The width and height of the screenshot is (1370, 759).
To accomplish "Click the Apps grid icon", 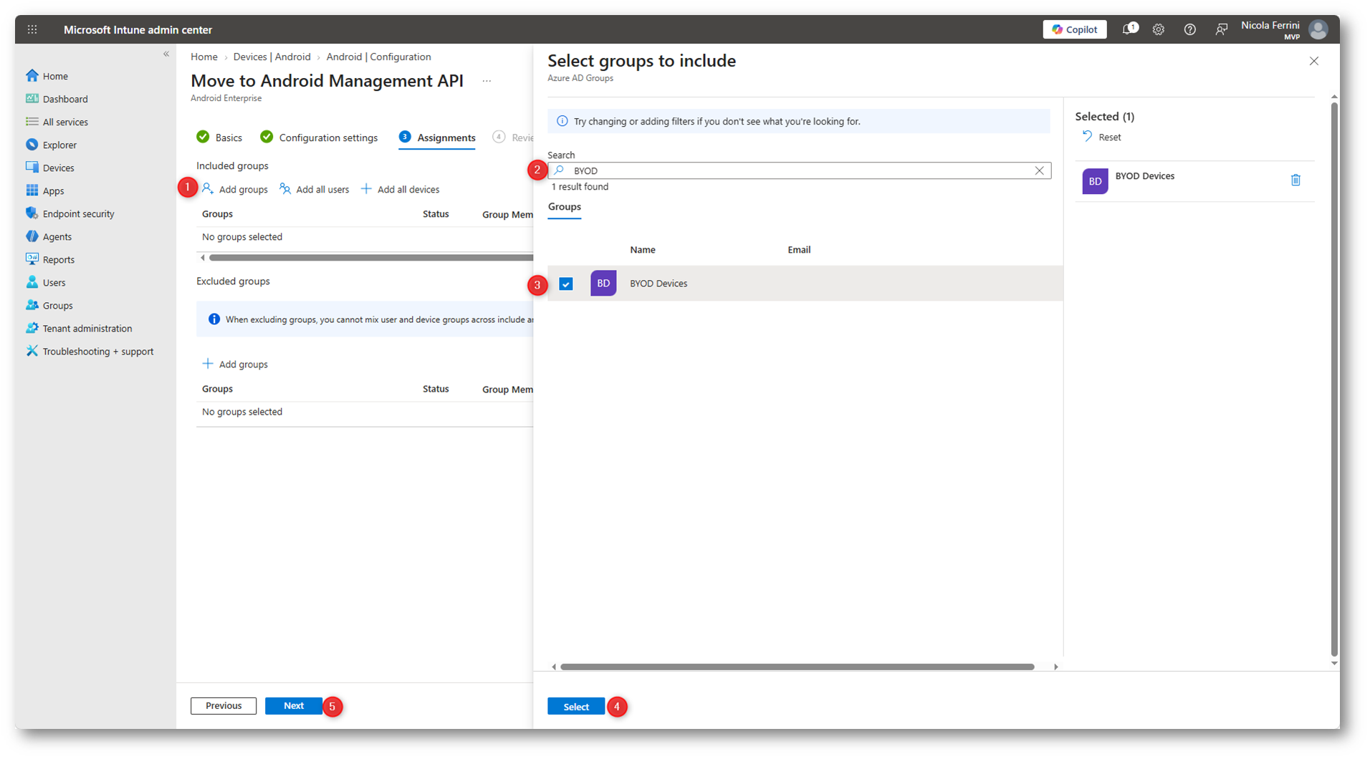I will [32, 190].
